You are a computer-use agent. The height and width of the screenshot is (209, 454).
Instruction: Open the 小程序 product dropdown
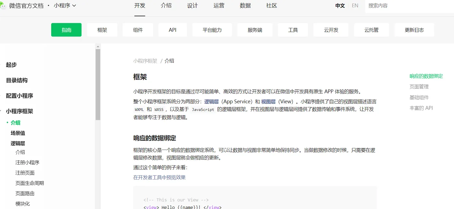pos(65,6)
